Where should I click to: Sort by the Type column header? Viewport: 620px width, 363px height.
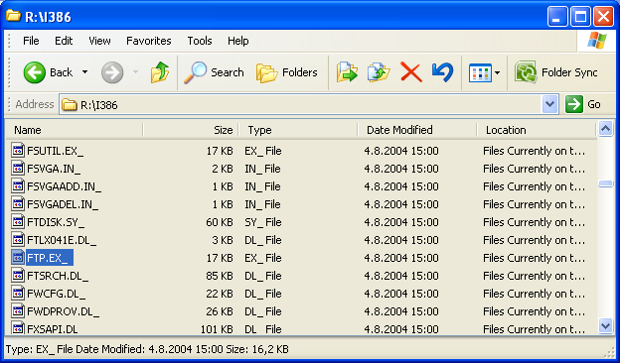click(x=298, y=130)
